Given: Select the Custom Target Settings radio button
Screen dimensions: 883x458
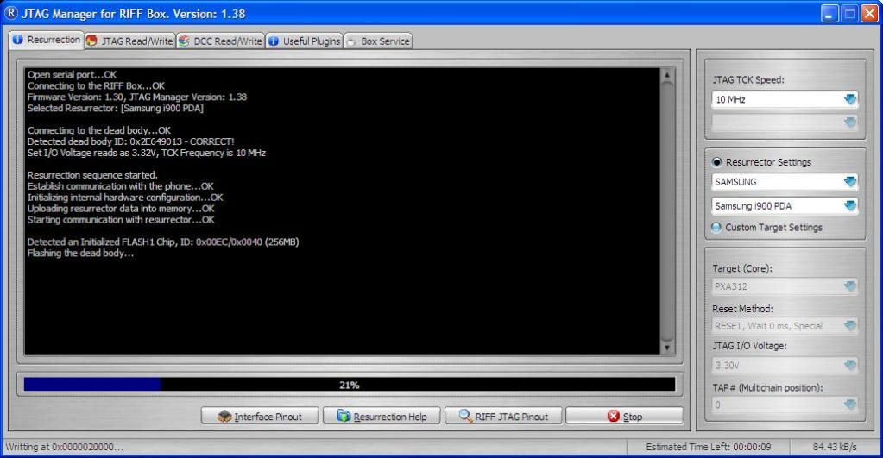Looking at the screenshot, I should coord(716,228).
